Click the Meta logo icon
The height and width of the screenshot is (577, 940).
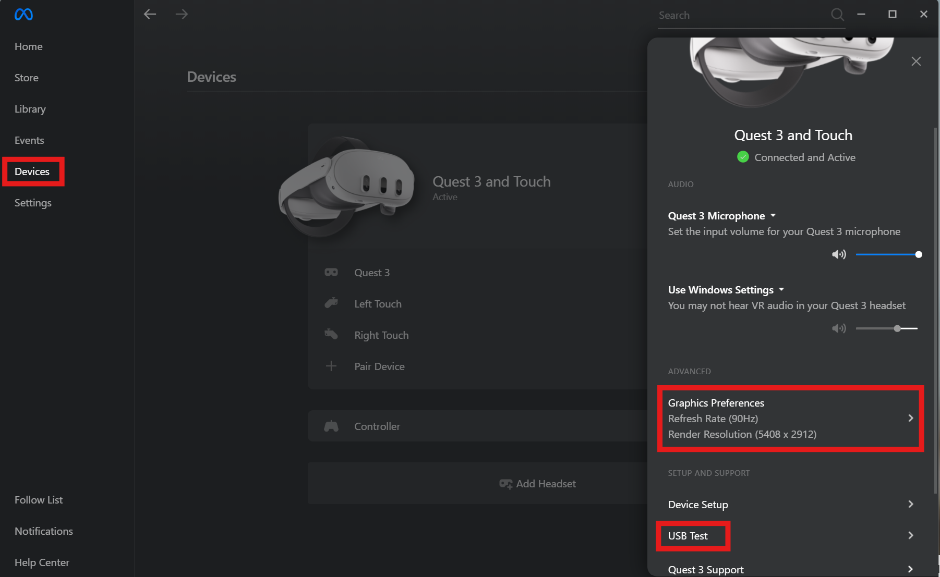tap(23, 15)
